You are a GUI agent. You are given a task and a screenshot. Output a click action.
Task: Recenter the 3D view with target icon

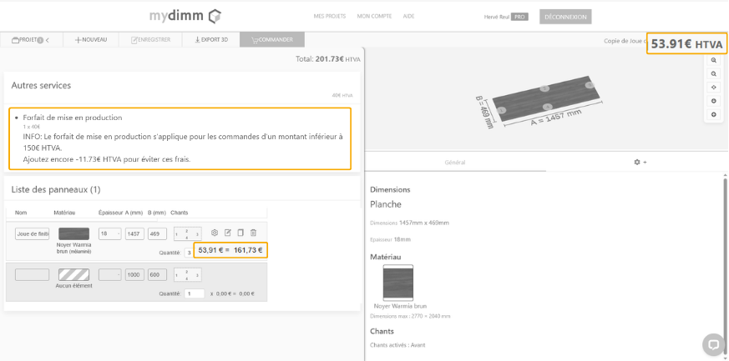pos(714,88)
